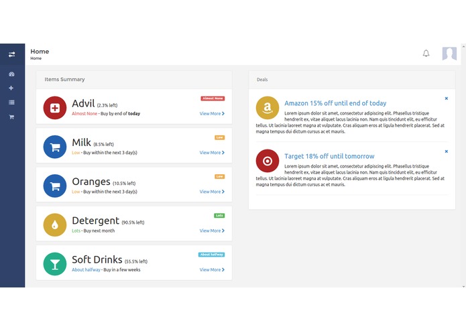
Task: Click the Low badge on Milk card
Action: coord(220,137)
